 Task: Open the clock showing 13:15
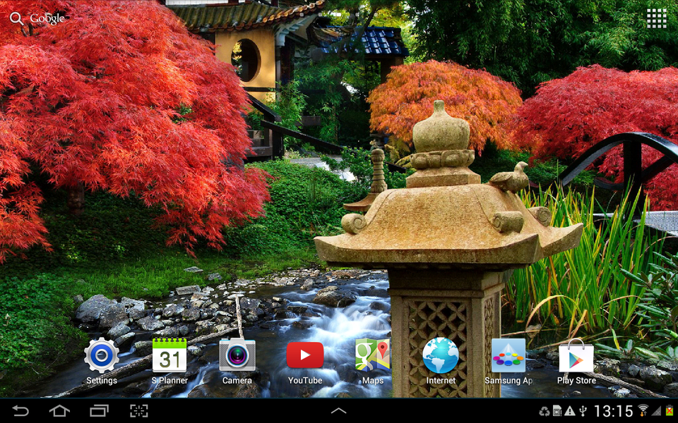pyautogui.click(x=613, y=410)
